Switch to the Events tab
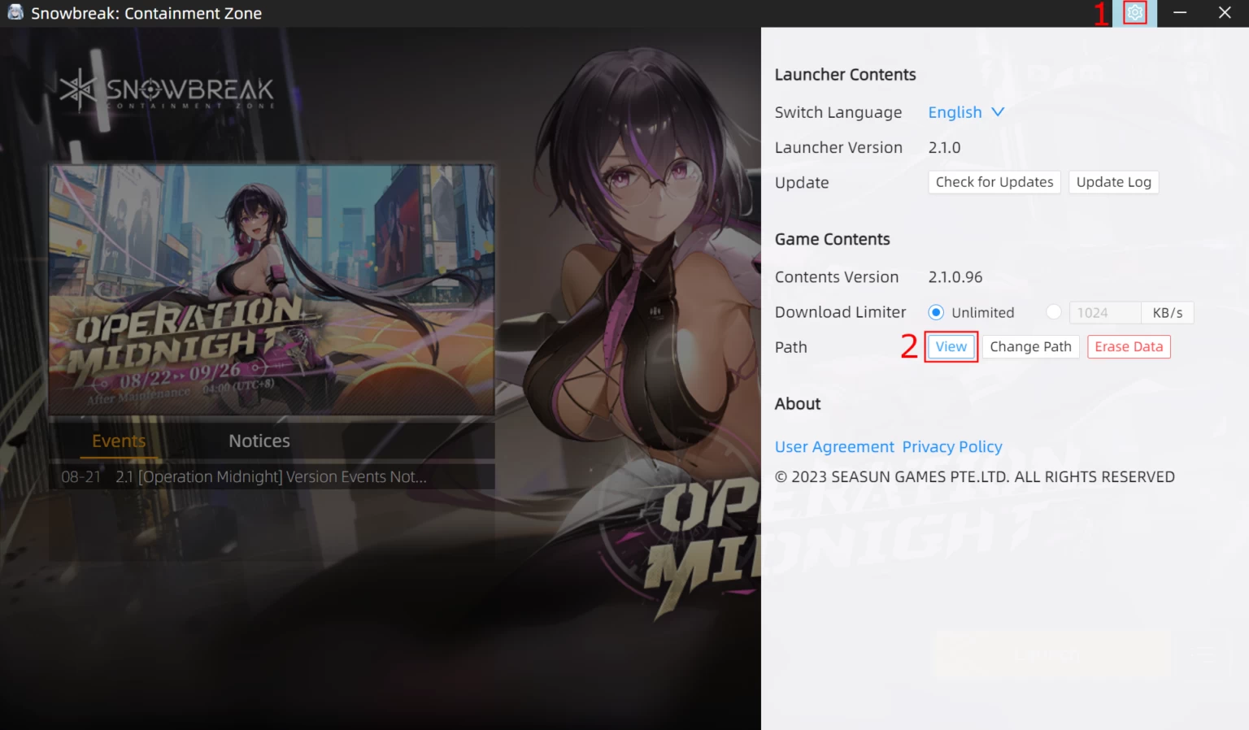 point(119,441)
